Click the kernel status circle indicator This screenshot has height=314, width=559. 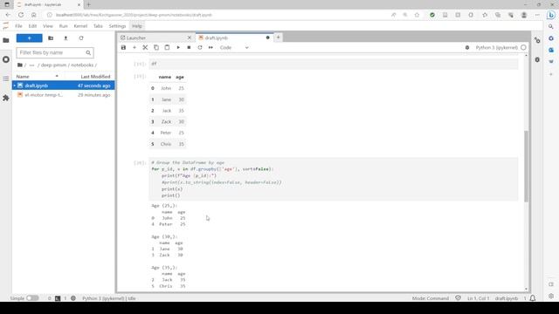coord(523,47)
